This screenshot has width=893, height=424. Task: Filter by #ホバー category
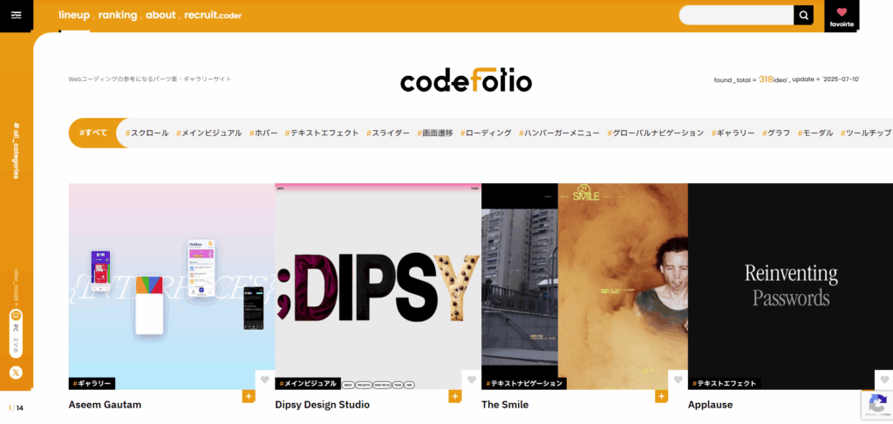pyautogui.click(x=263, y=133)
